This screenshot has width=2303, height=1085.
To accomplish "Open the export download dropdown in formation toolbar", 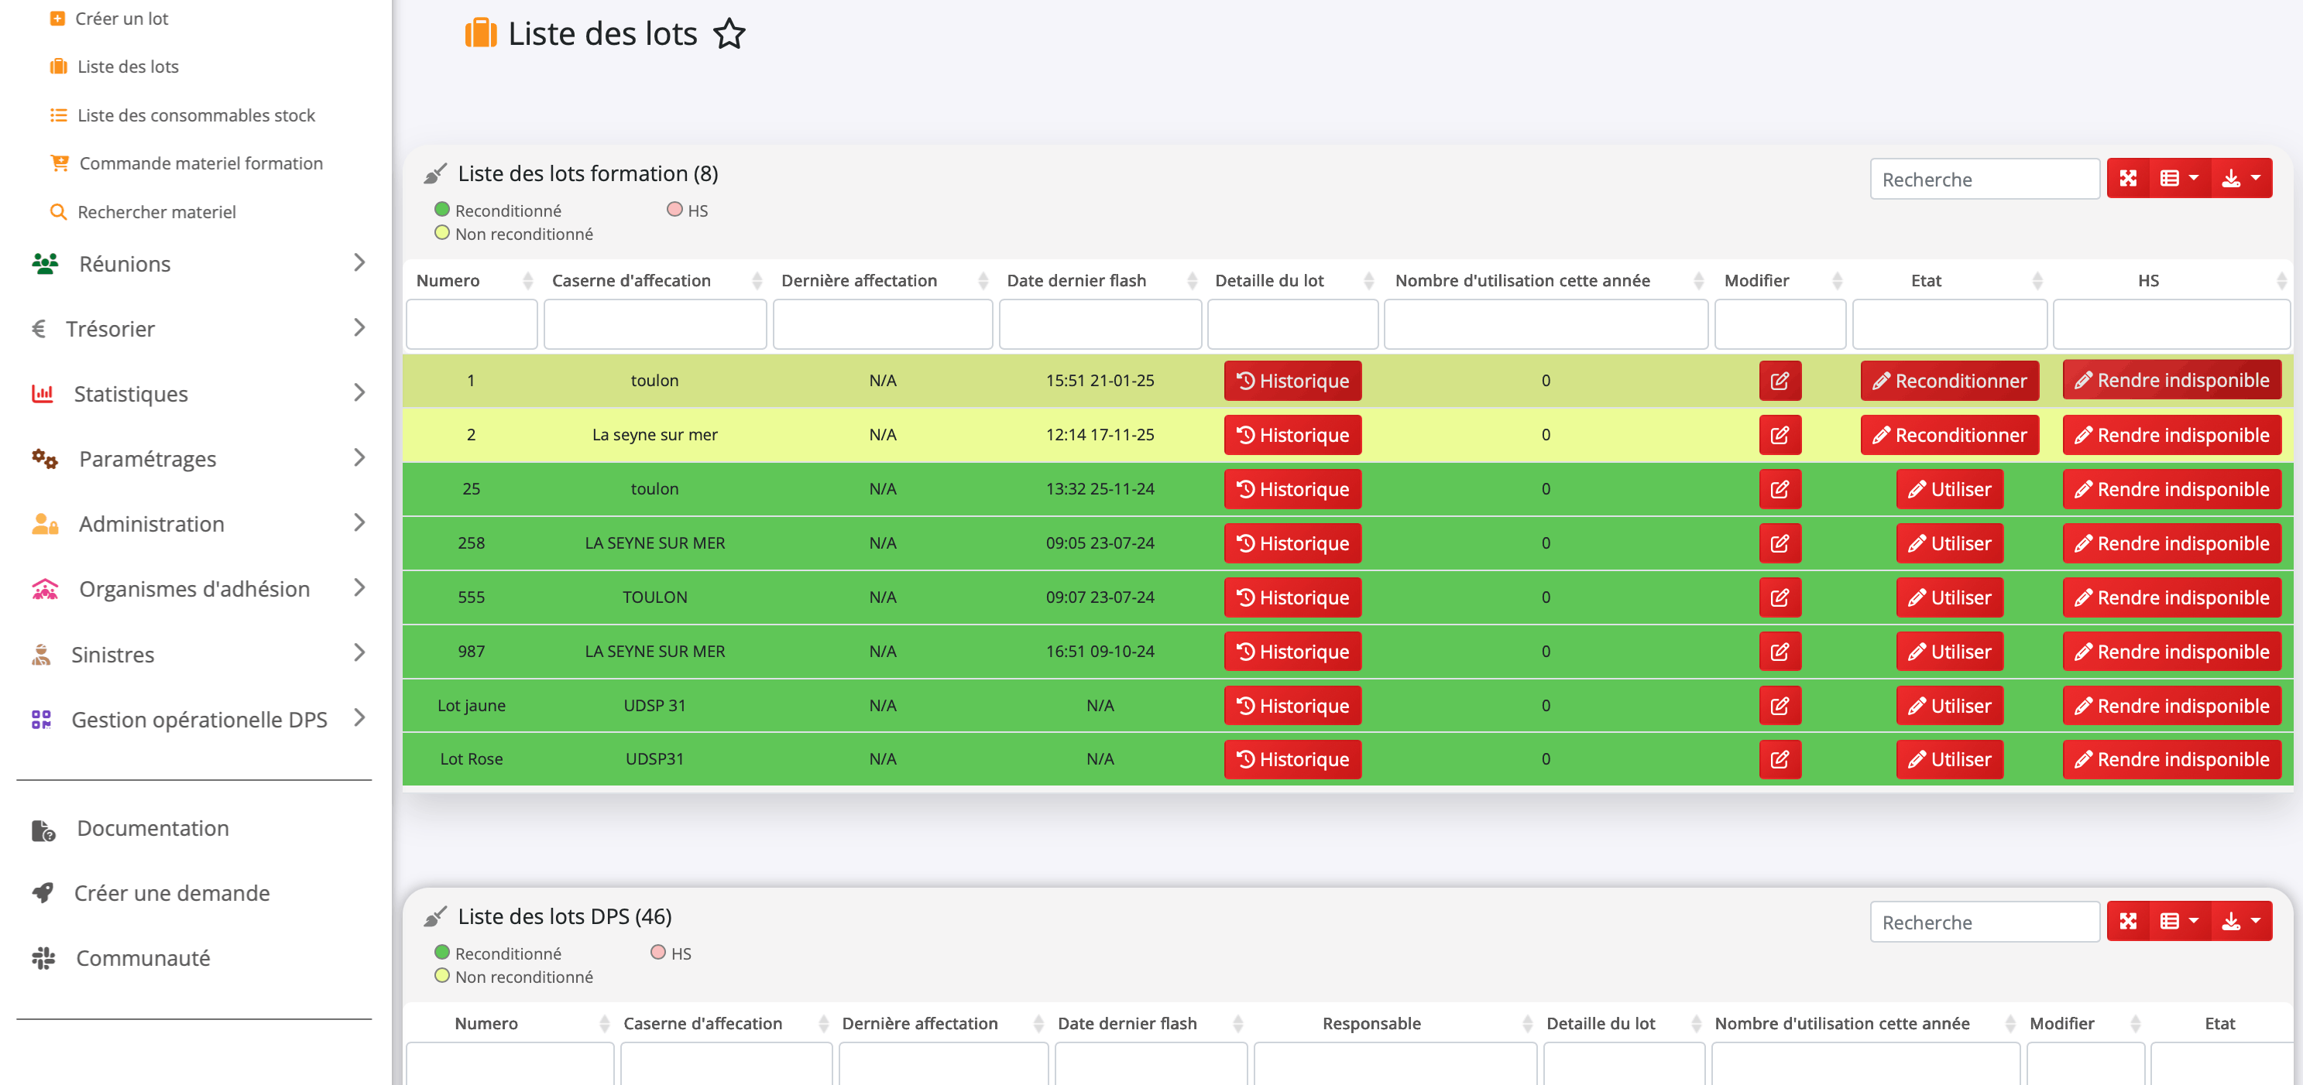I will 2241,179.
